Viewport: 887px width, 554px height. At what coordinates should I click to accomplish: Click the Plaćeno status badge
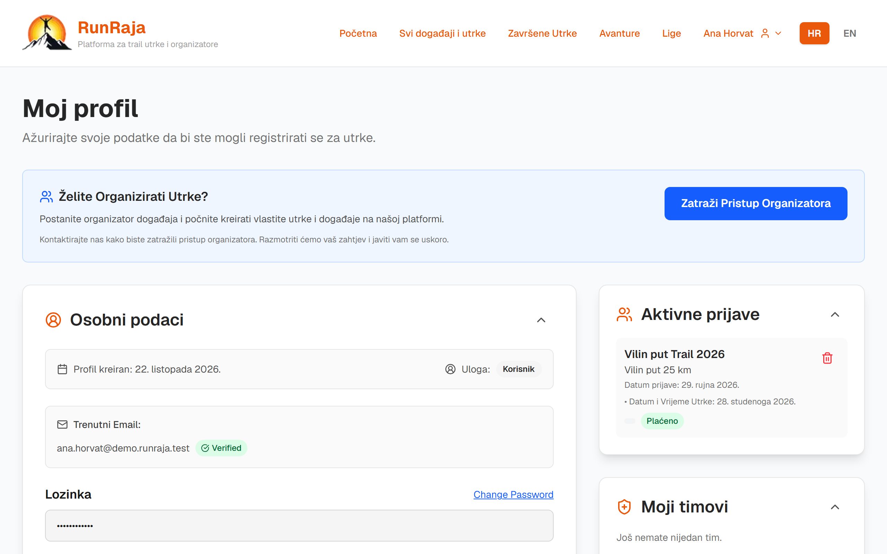(x=662, y=421)
